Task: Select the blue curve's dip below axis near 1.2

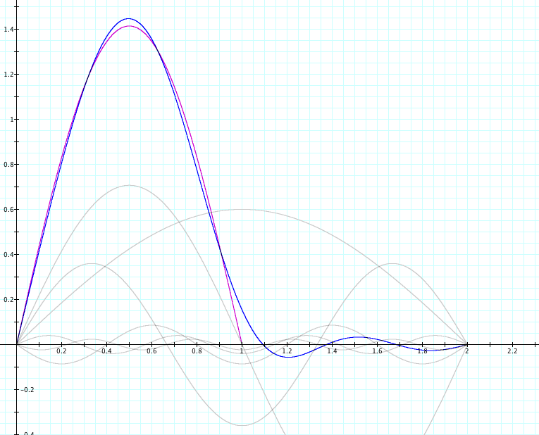Action: pos(288,357)
